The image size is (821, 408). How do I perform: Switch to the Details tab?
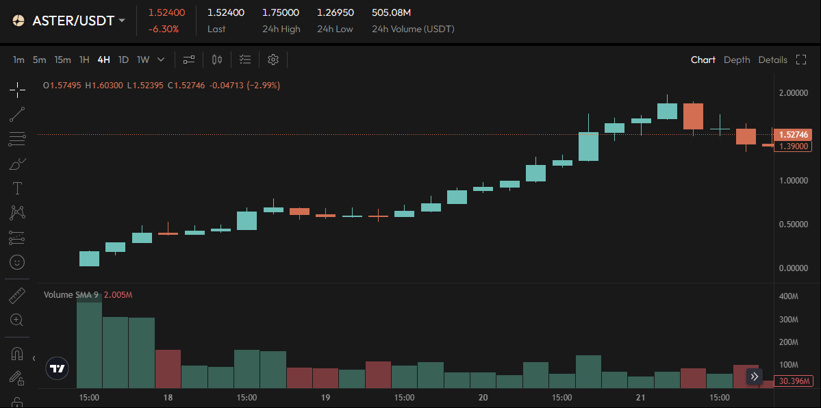click(772, 60)
